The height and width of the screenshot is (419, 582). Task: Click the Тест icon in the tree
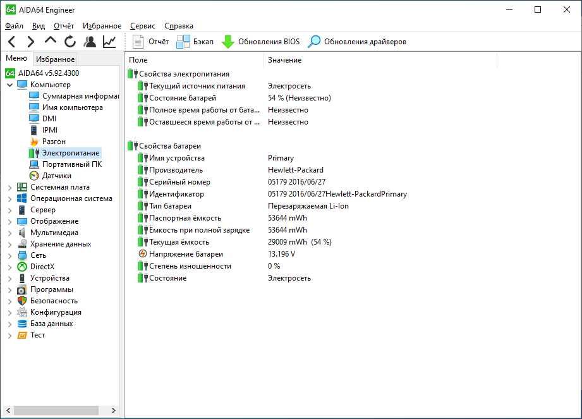pos(22,335)
